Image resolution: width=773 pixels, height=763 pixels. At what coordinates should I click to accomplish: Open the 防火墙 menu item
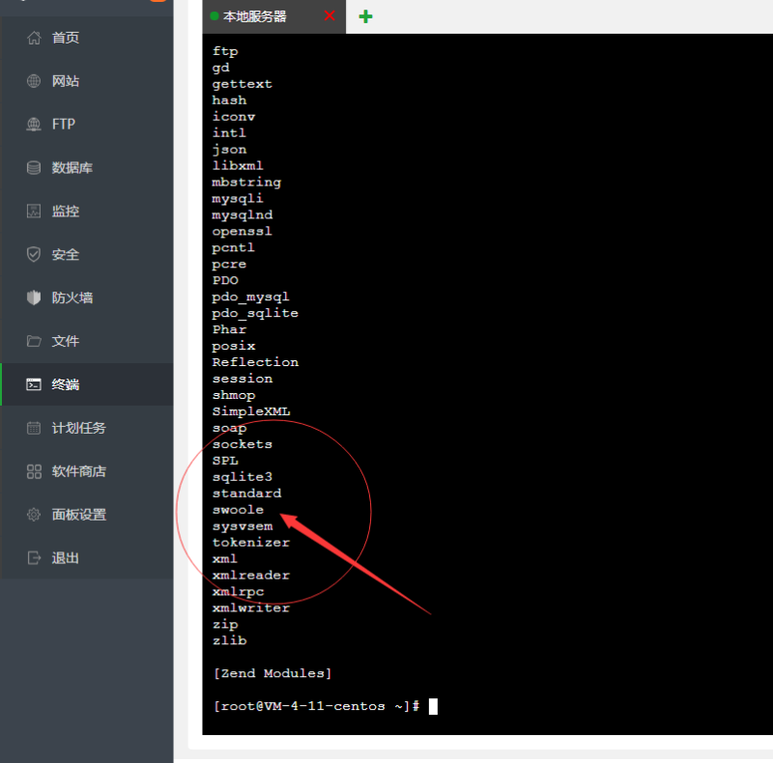87,297
